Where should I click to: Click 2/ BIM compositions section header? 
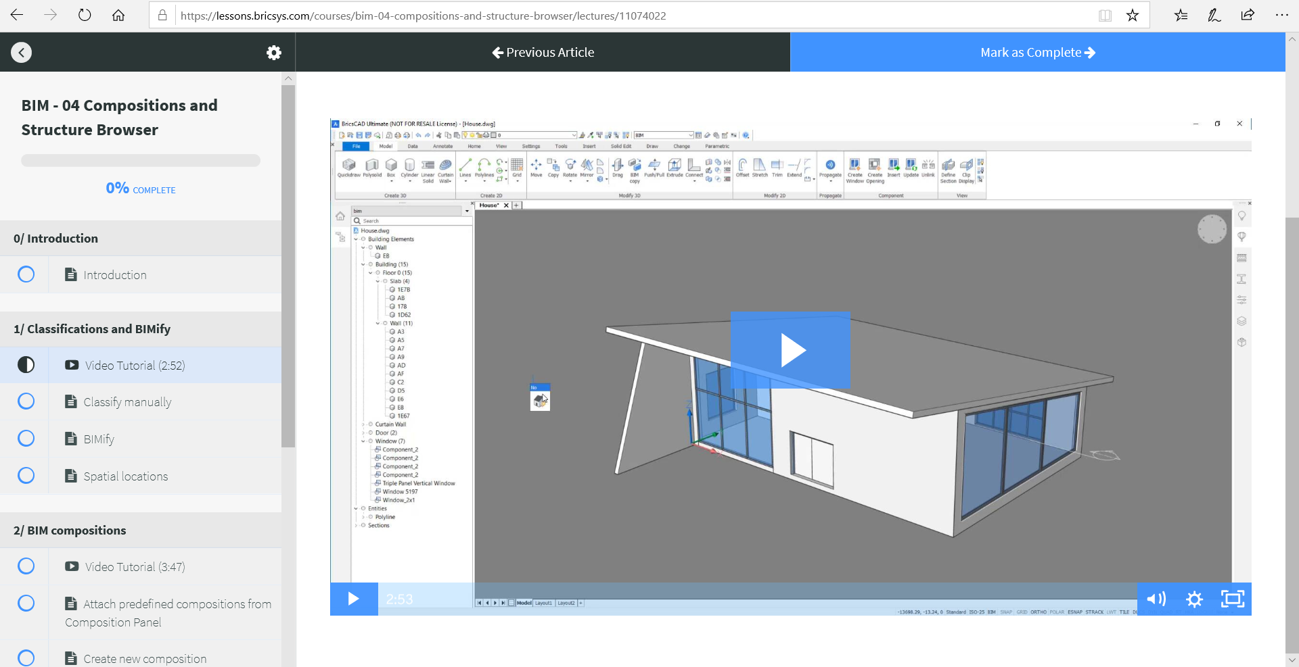click(141, 530)
